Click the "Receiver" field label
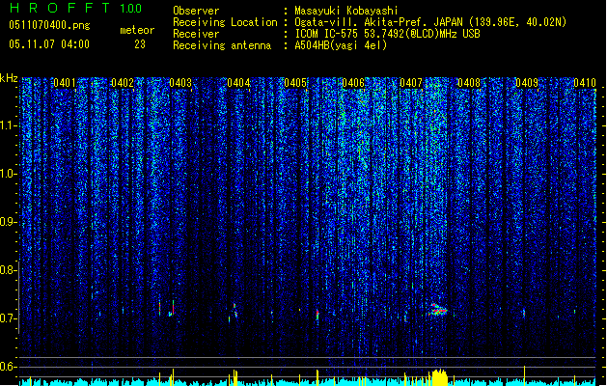The image size is (607, 386). (196, 34)
